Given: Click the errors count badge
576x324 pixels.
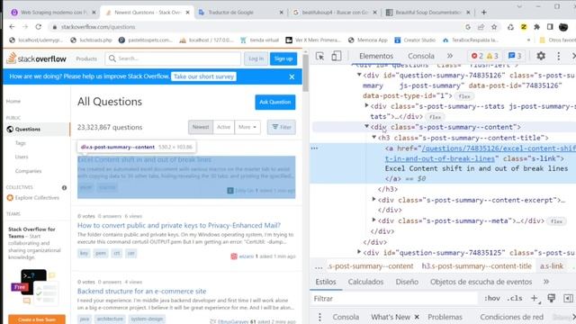Looking at the screenshot, I should [x=477, y=56].
